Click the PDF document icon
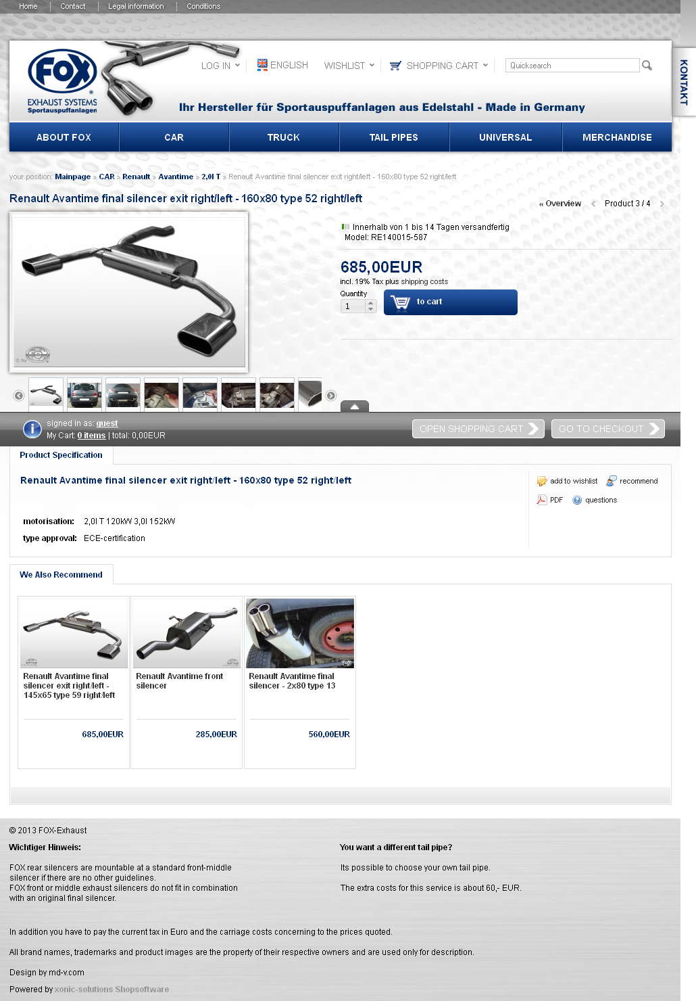The width and height of the screenshot is (696, 1001). pos(541,500)
